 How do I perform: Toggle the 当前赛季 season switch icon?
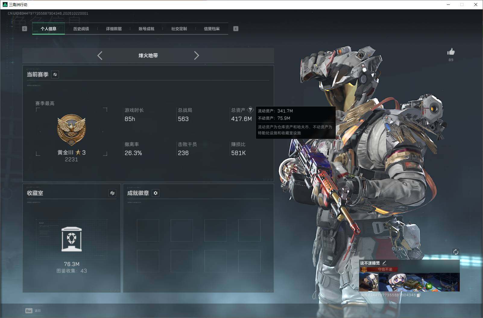pyautogui.click(x=55, y=74)
